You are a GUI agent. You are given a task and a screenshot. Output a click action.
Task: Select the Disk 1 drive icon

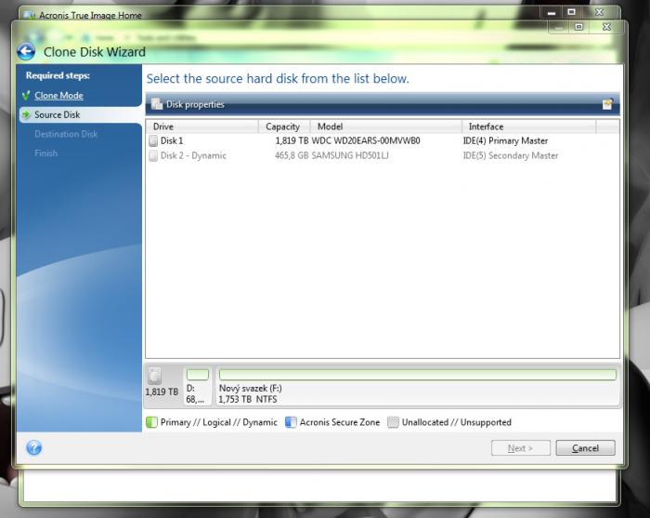click(x=154, y=141)
